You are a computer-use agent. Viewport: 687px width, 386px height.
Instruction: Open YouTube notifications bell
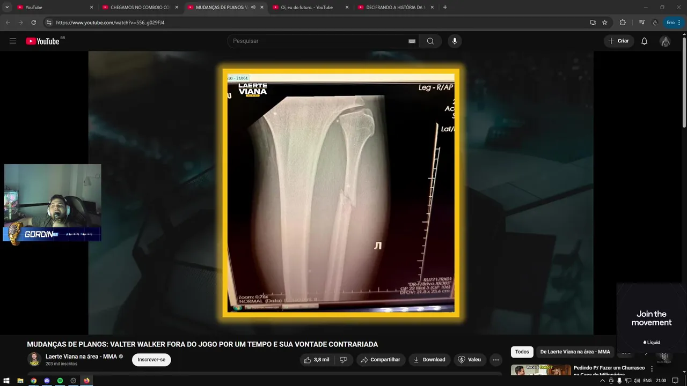click(x=644, y=41)
